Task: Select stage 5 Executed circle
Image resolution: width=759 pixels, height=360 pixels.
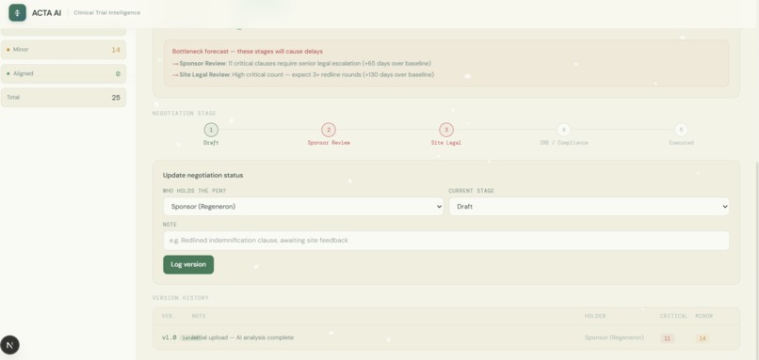Action: pos(681,130)
